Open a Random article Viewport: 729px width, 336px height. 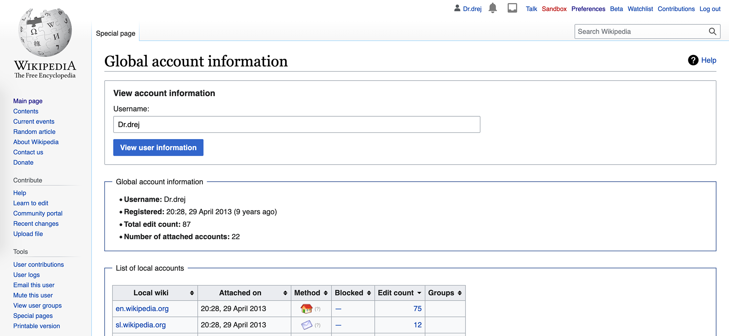pos(34,132)
